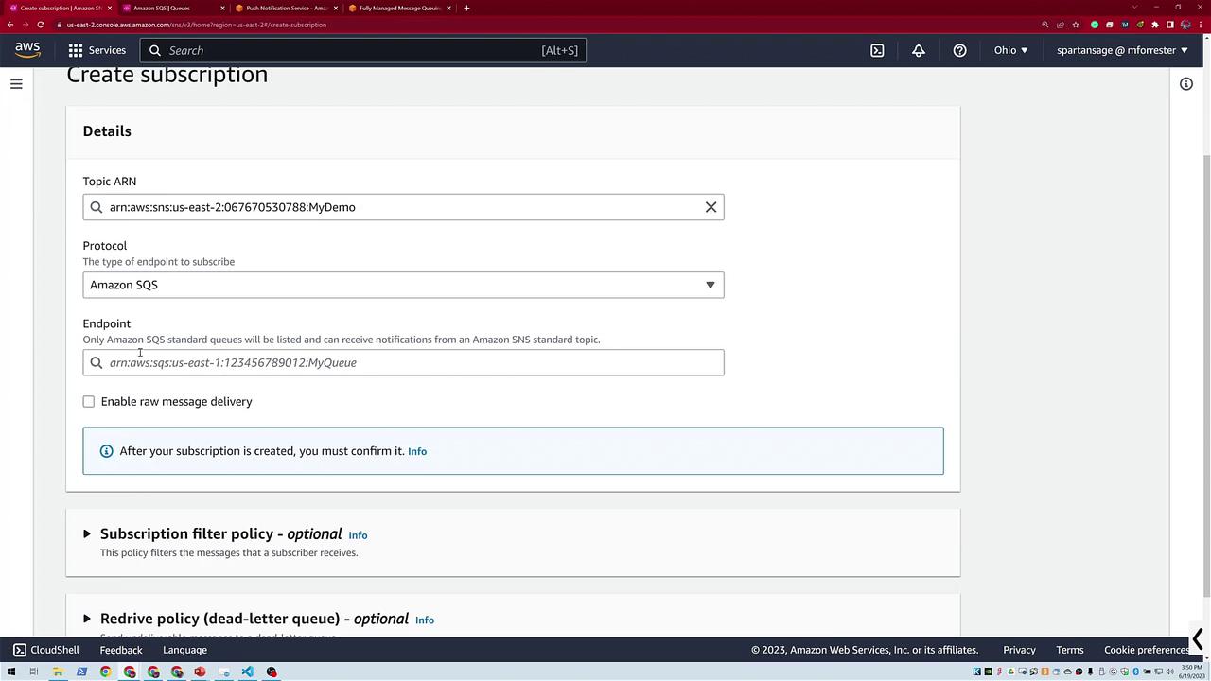Open the Terms link in footer

pos(1070,650)
